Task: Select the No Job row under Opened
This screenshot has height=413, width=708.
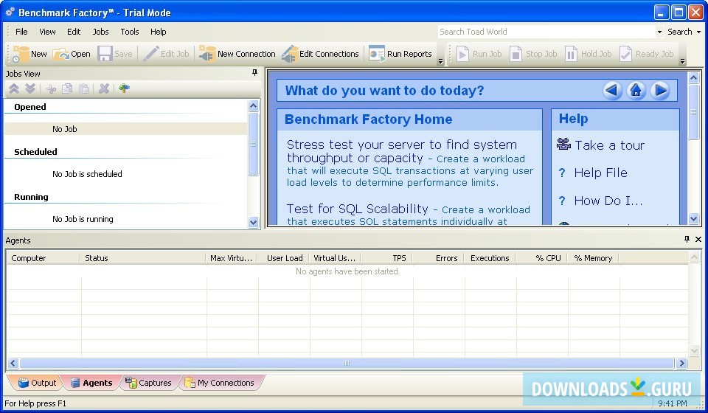Action: click(x=126, y=129)
